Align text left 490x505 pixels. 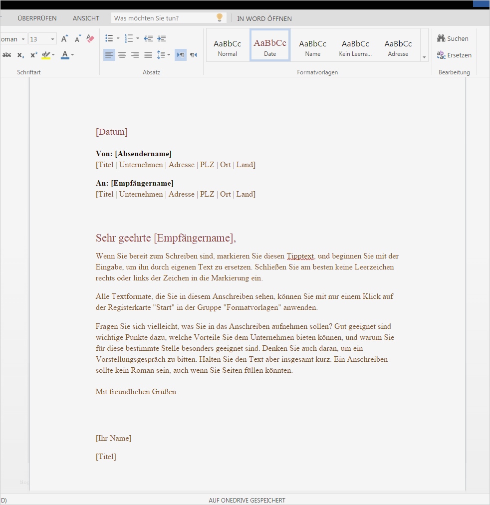click(x=109, y=55)
